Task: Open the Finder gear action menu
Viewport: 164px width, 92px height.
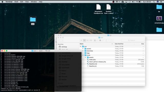Action: coord(101,40)
